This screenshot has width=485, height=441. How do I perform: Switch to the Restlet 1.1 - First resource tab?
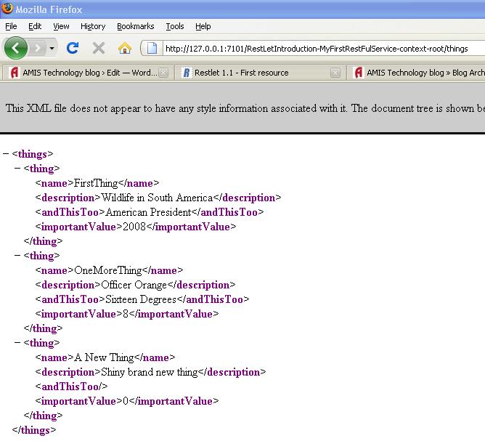250,73
